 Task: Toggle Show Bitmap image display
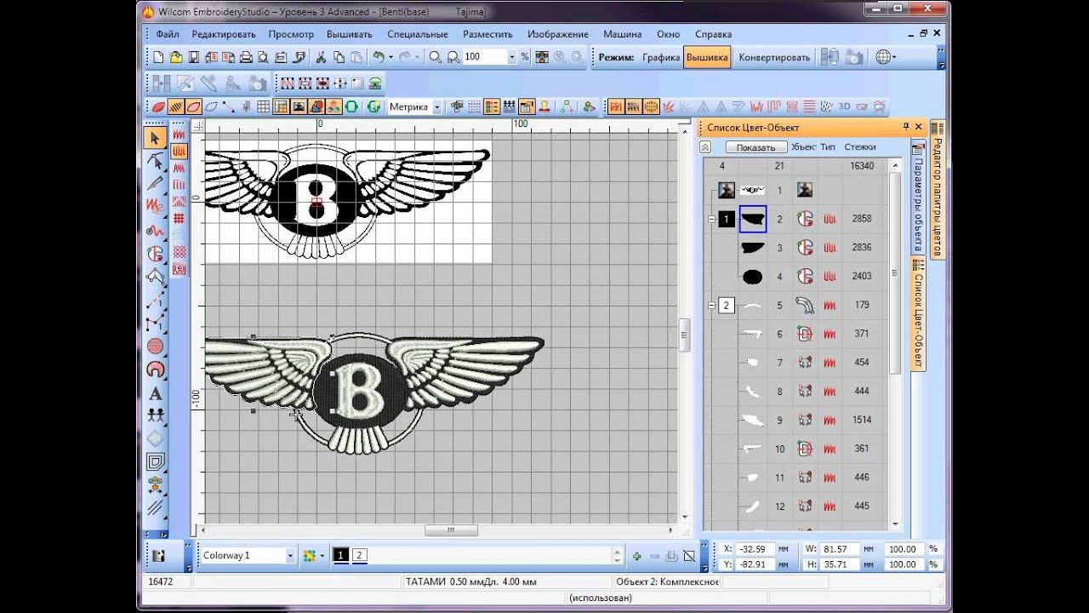click(x=299, y=107)
